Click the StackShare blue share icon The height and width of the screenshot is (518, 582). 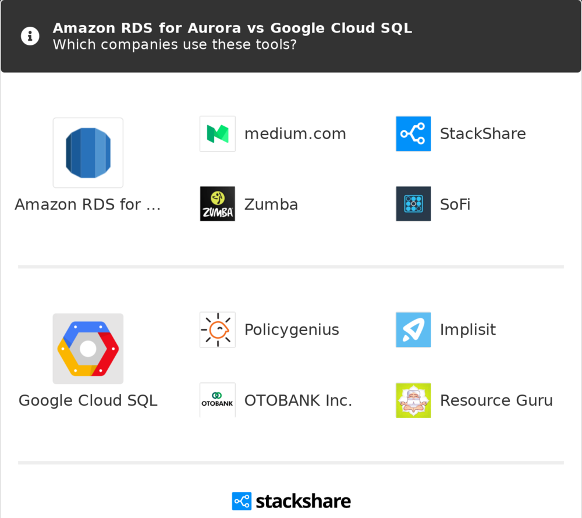[x=413, y=134]
